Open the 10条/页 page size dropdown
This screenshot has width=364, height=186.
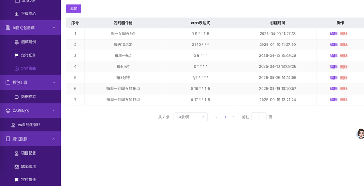[x=191, y=117]
